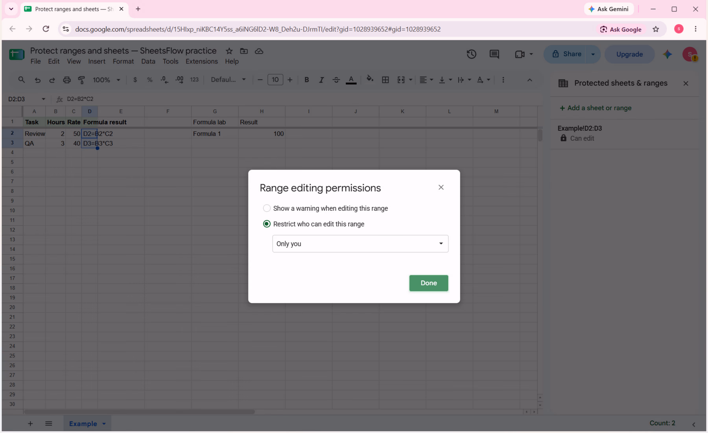Click the Share button
This screenshot has width=708, height=433.
(x=566, y=54)
